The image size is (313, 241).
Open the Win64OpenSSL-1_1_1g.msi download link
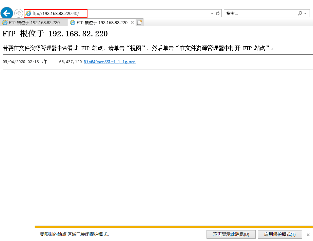click(x=110, y=62)
